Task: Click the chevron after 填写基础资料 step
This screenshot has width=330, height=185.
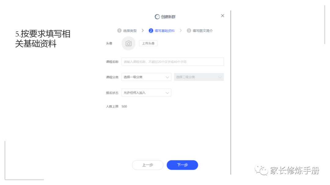Action: [181, 31]
